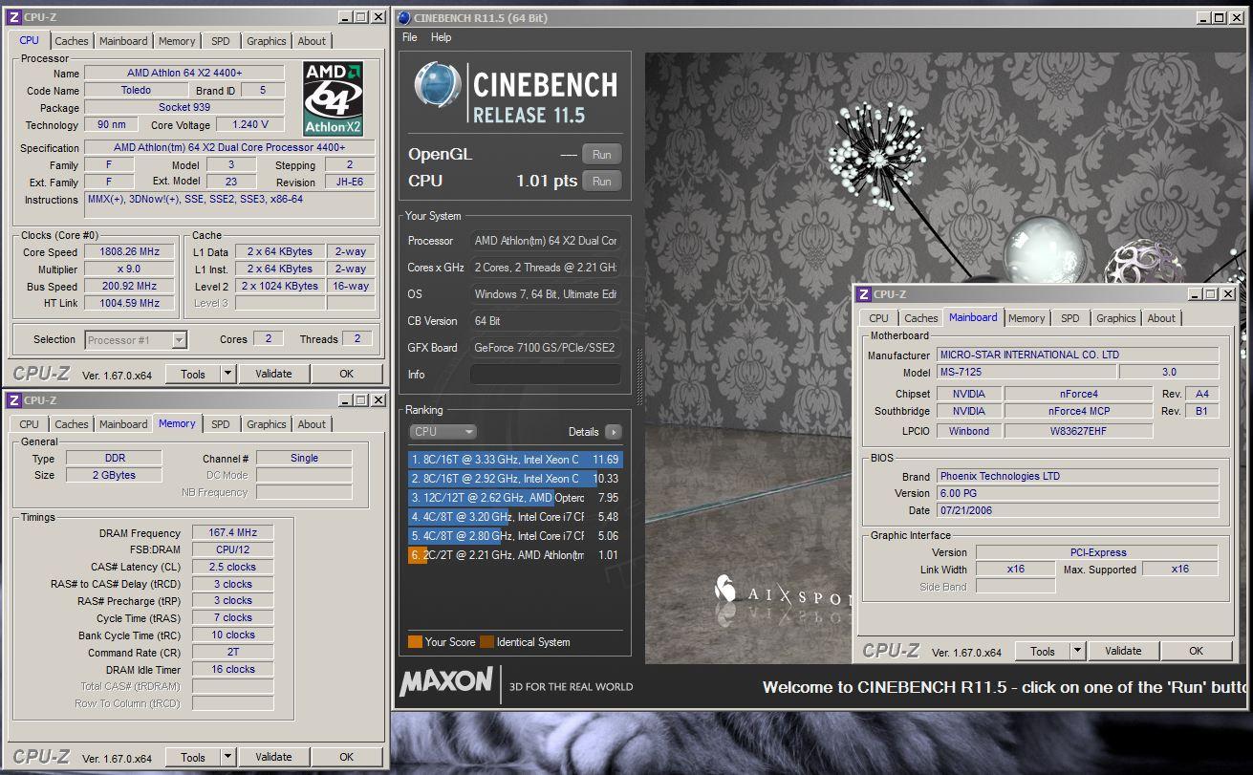This screenshot has width=1253, height=775.
Task: Click OK in the CPU-Z Mainboard window
Action: click(x=1197, y=651)
